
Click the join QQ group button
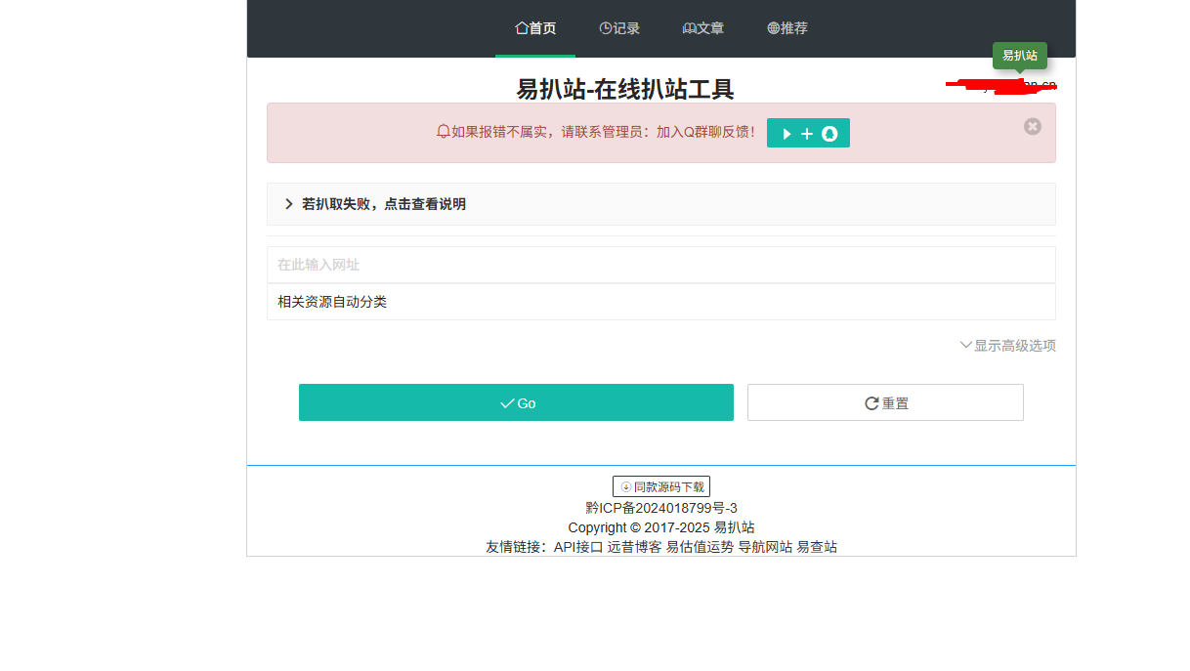(x=808, y=133)
